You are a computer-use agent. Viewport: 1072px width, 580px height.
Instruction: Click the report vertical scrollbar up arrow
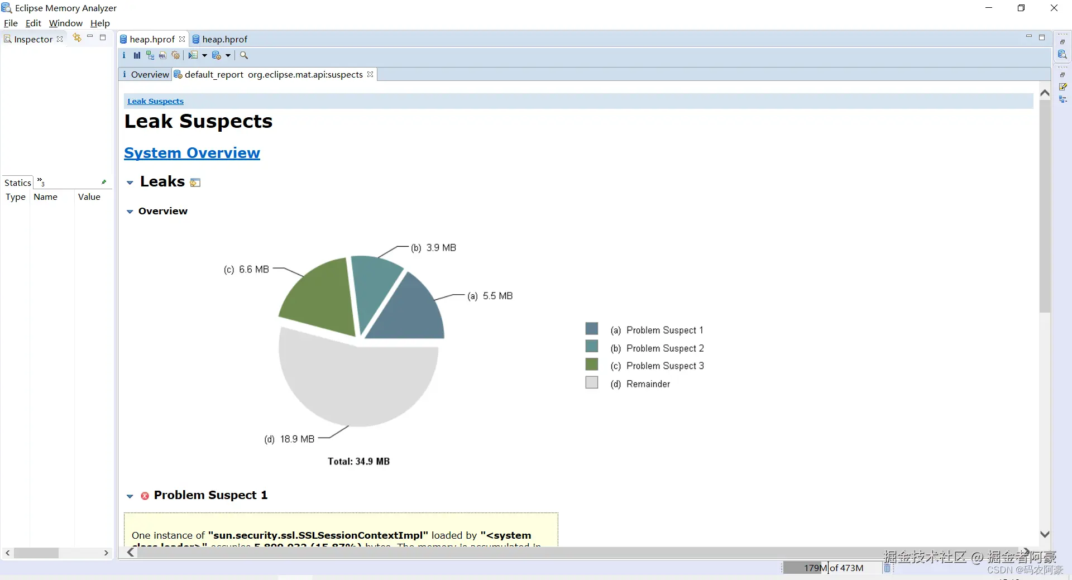[x=1045, y=93]
